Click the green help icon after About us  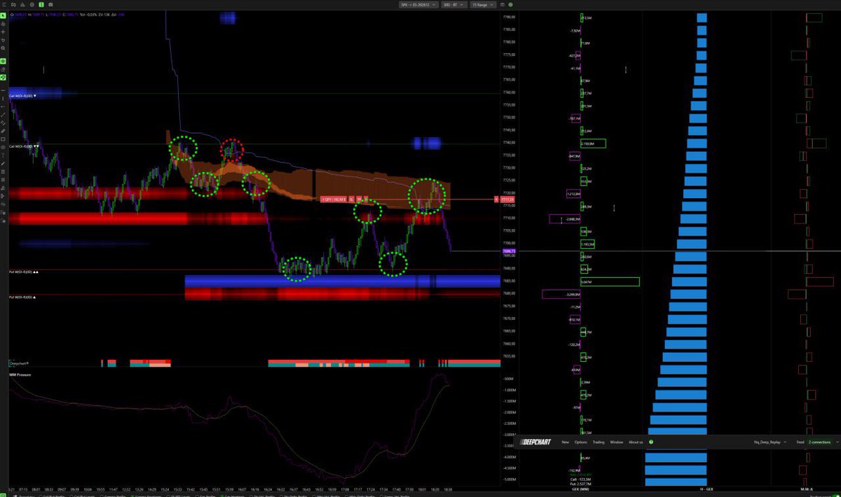[x=651, y=442]
